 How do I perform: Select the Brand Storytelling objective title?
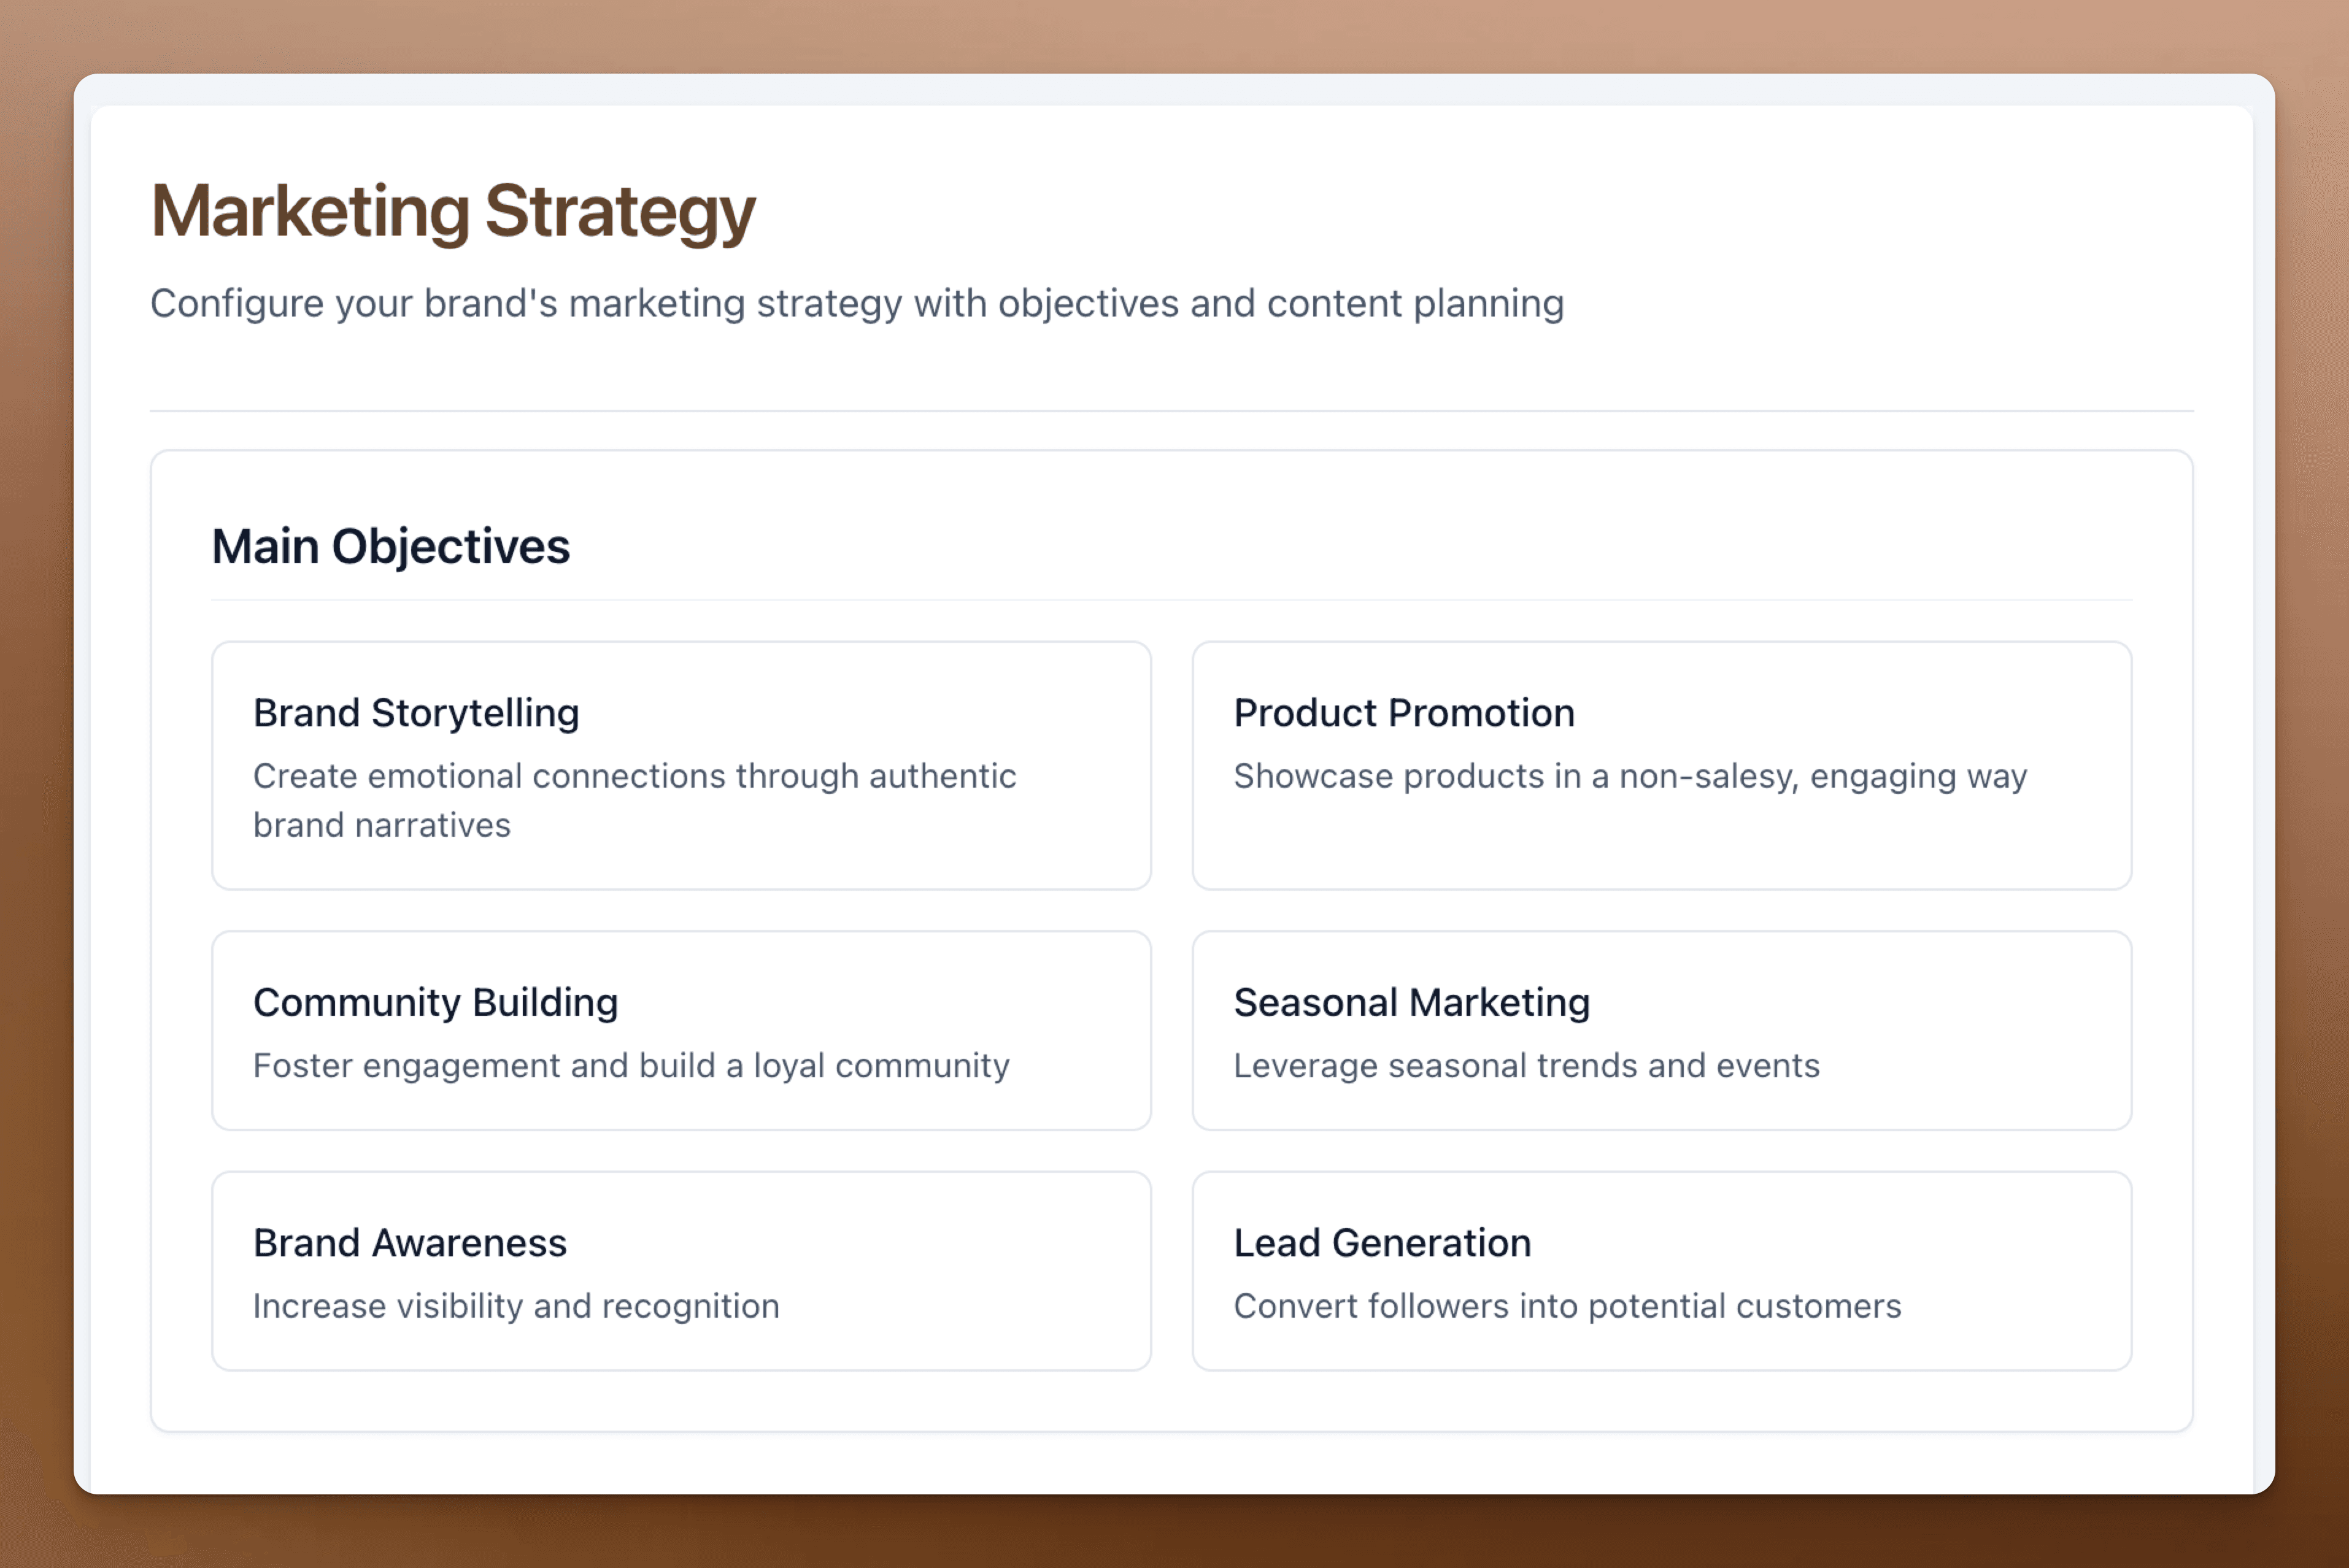[x=416, y=713]
